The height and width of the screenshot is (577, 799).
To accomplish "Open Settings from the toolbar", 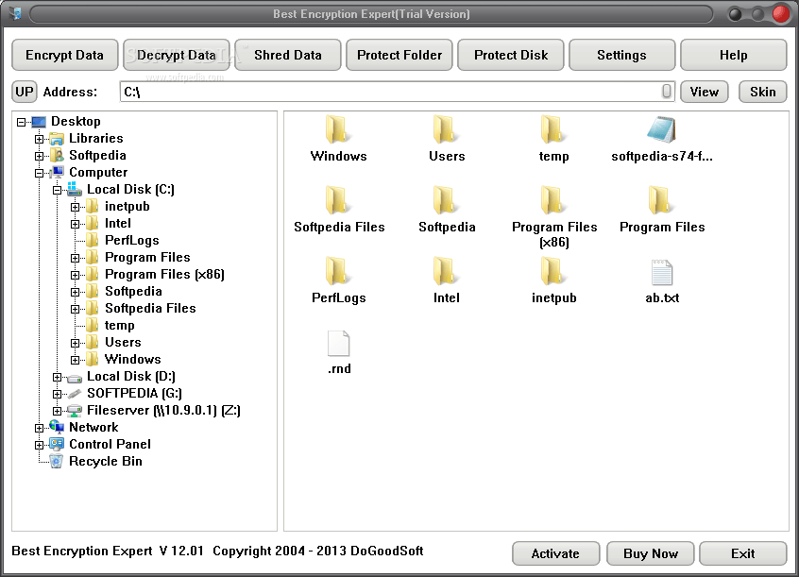I will coord(621,55).
